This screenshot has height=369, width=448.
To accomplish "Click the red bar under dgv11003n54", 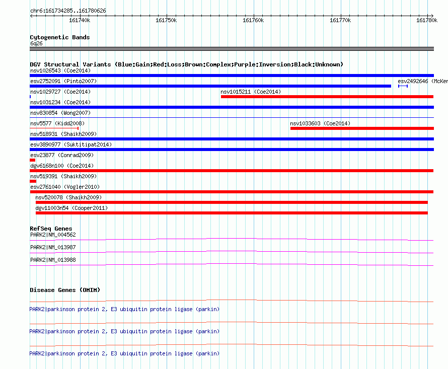I will coord(232,213).
